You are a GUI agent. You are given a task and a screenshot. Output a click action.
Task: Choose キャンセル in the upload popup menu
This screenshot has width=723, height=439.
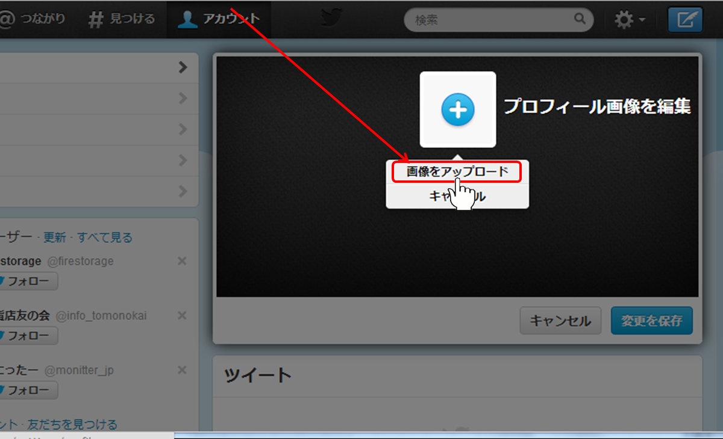(x=457, y=197)
